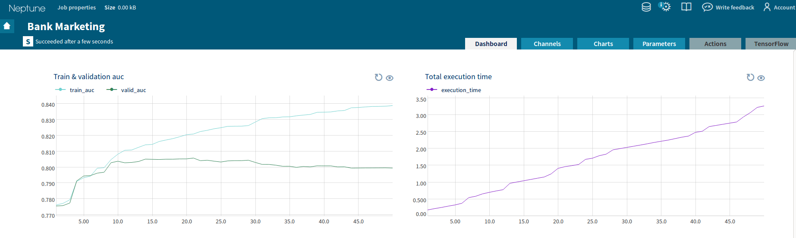Toggle visibility eye on Total execution time

click(x=761, y=78)
